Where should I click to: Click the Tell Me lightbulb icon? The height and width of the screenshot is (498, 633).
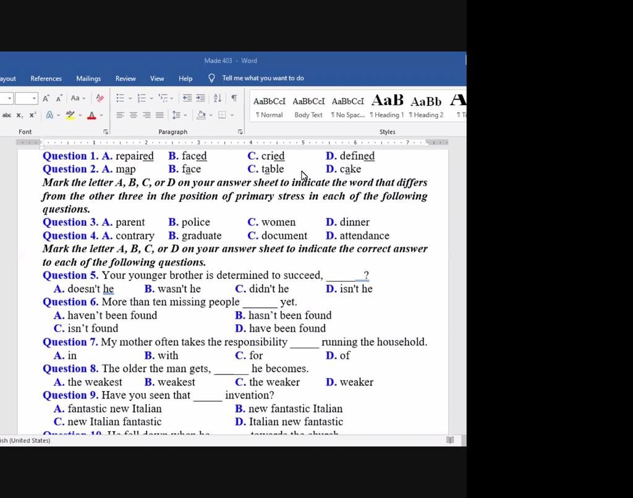click(211, 78)
